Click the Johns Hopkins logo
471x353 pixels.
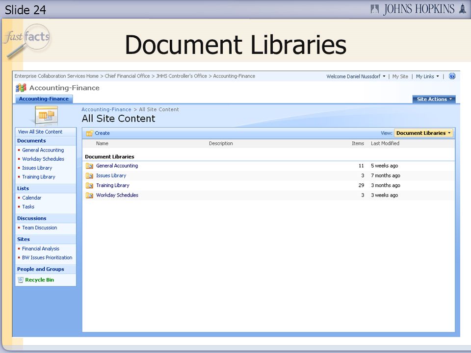[x=418, y=9]
